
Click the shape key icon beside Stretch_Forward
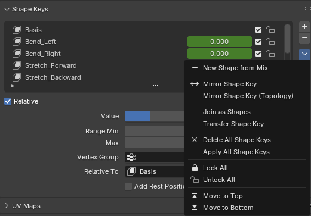pyautogui.click(x=17, y=65)
